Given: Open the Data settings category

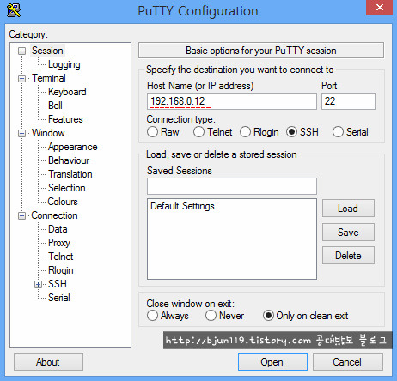Looking at the screenshot, I should (x=58, y=229).
